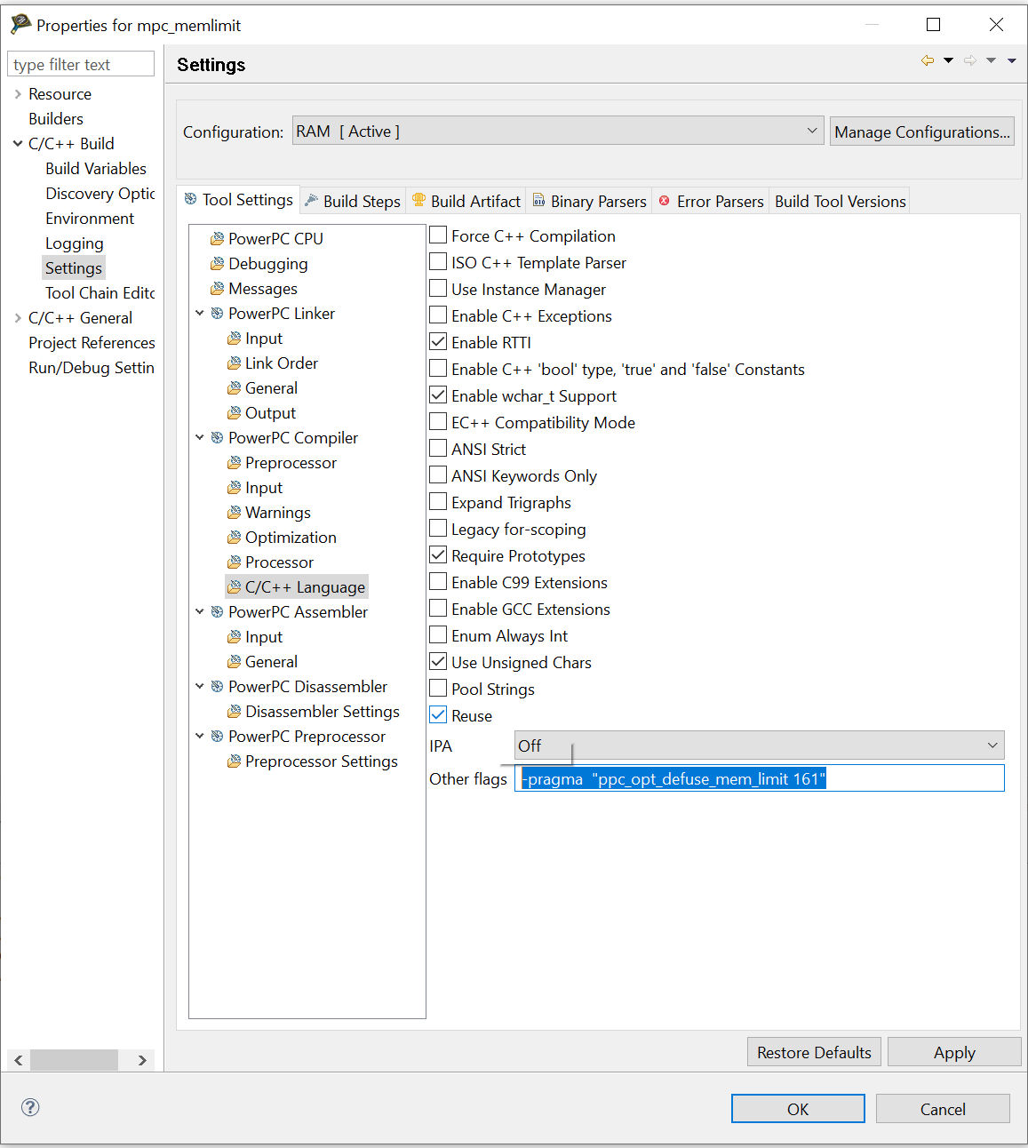Click the Tool Settings wrench icon

(191, 199)
